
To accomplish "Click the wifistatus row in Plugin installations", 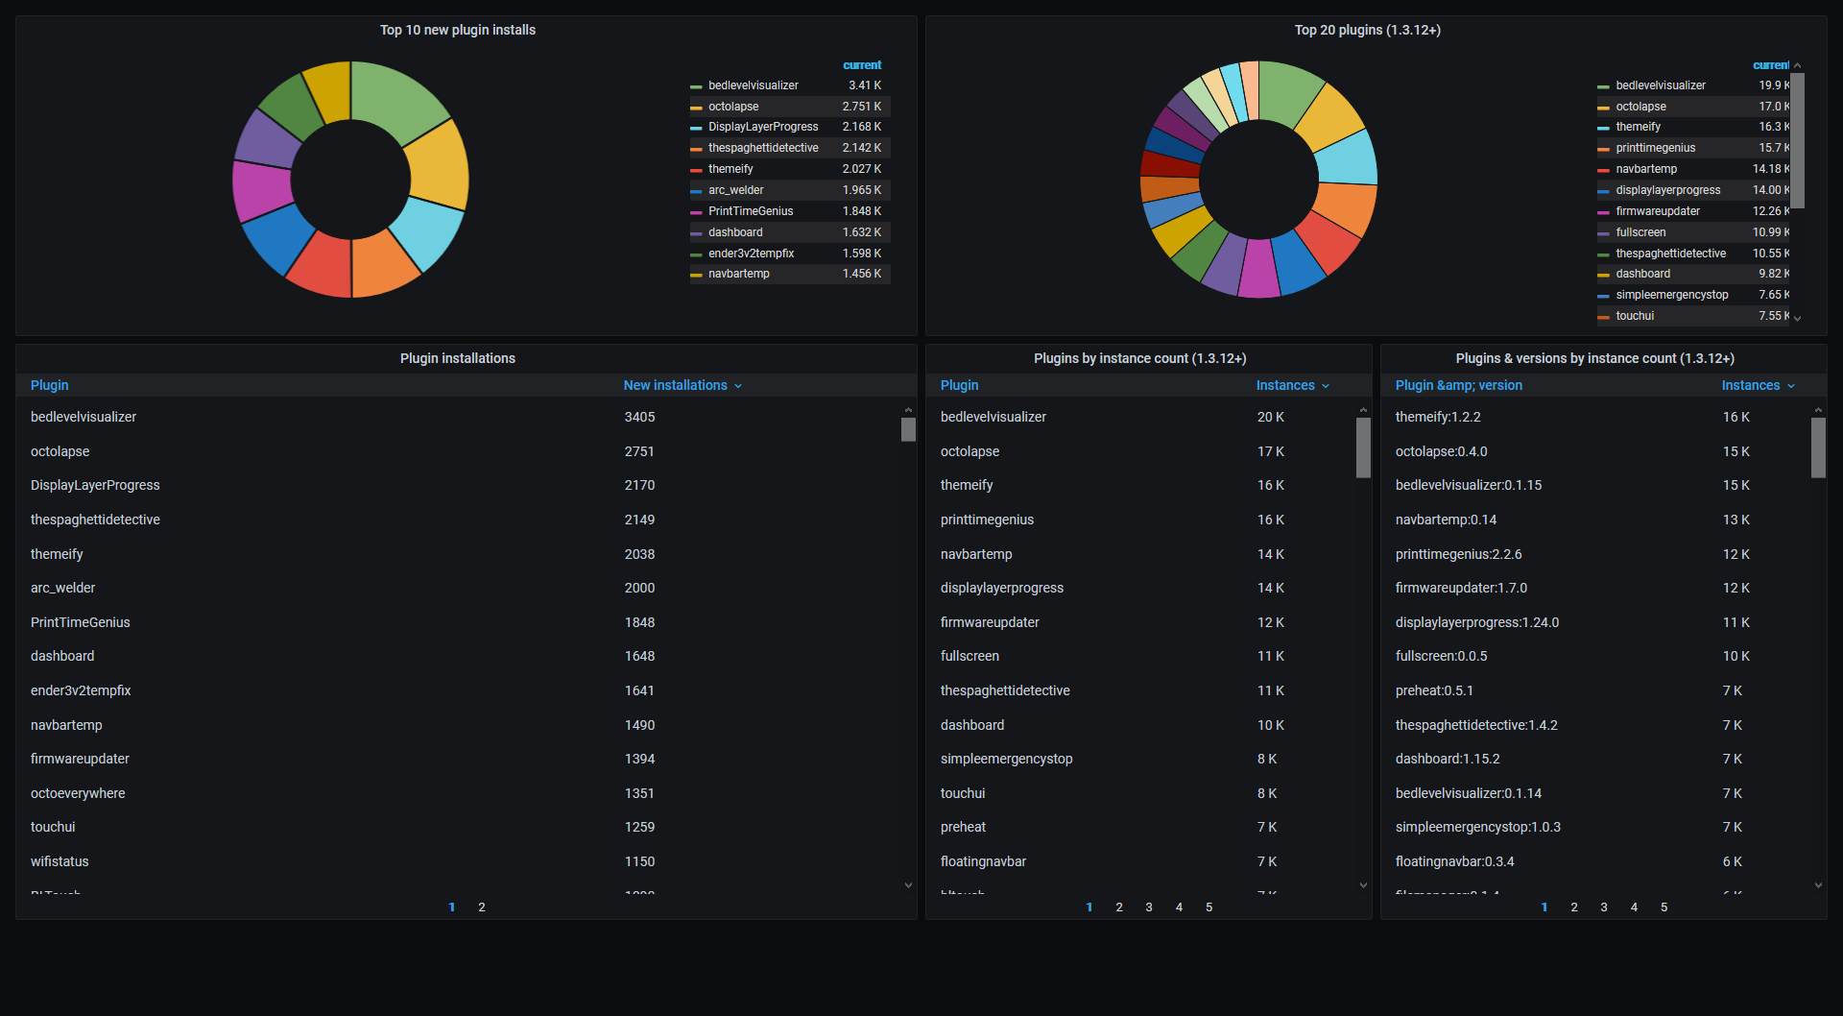I will pos(459,861).
